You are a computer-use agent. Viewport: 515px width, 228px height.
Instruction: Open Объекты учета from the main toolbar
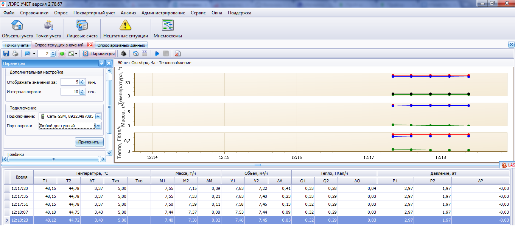[17, 29]
